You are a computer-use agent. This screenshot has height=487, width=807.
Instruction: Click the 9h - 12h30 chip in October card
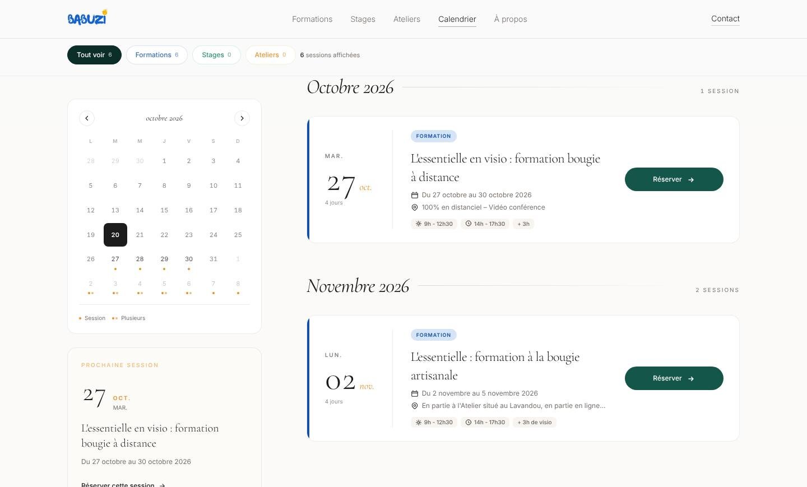[434, 224]
